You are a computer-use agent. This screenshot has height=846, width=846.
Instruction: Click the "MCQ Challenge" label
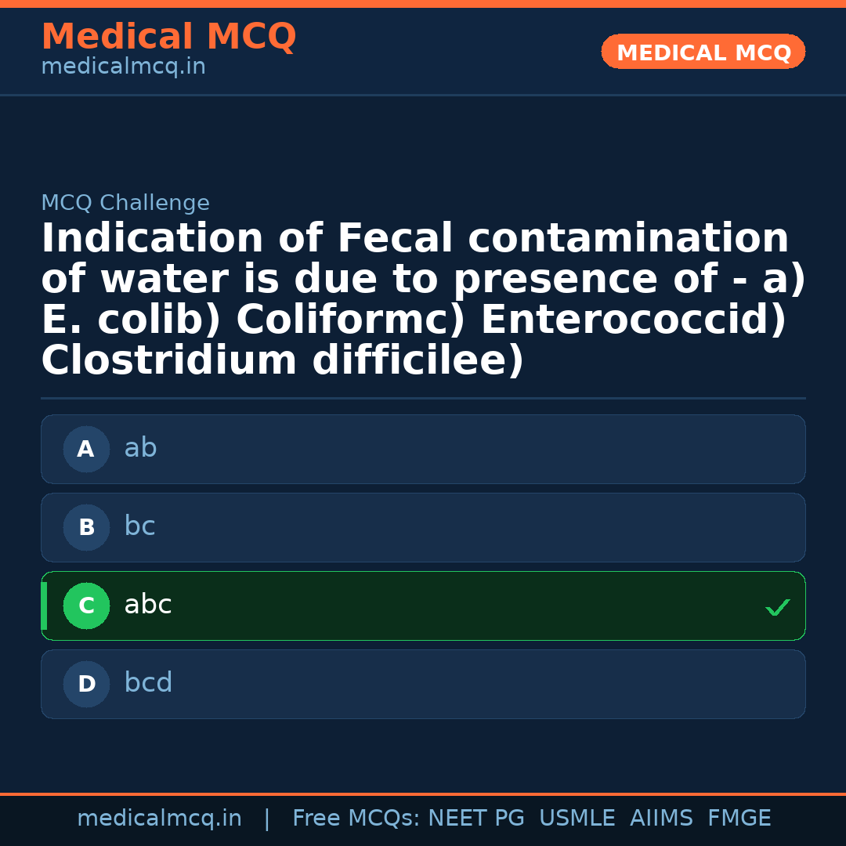pyautogui.click(x=125, y=203)
